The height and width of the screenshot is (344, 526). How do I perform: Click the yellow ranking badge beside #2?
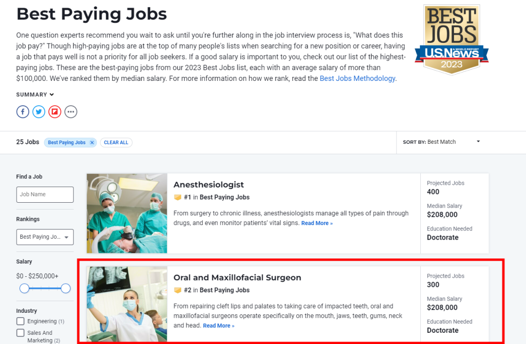pos(178,290)
